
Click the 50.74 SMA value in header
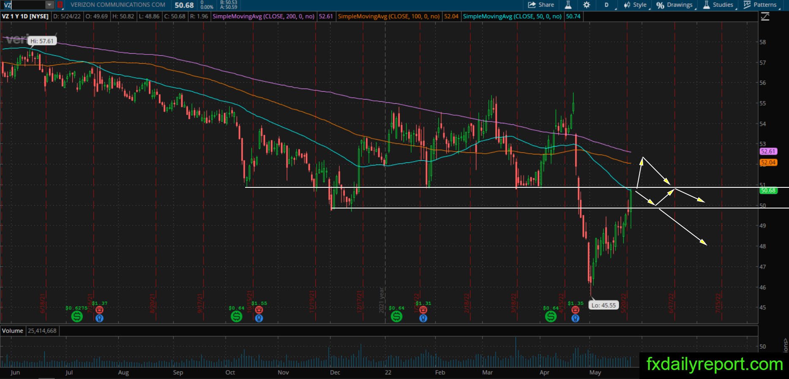573,16
